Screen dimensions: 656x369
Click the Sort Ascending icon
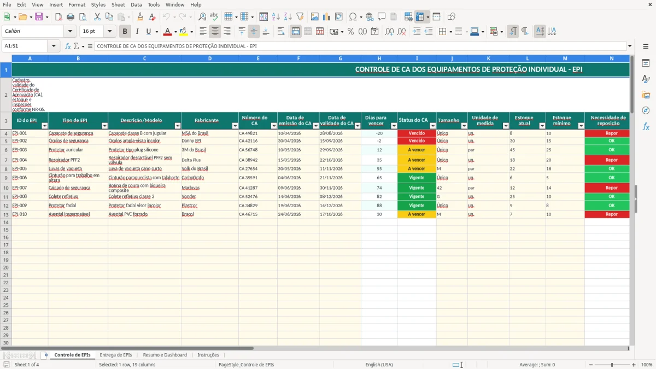(x=276, y=17)
